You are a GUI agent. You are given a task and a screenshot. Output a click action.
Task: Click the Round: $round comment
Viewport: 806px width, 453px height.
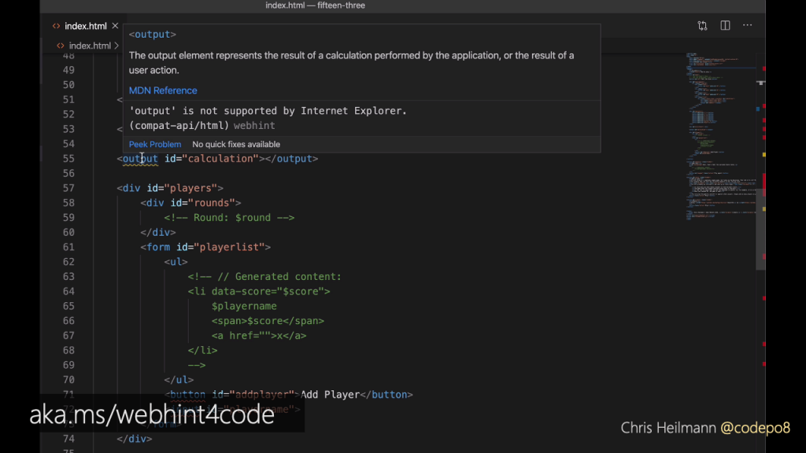[229, 218]
